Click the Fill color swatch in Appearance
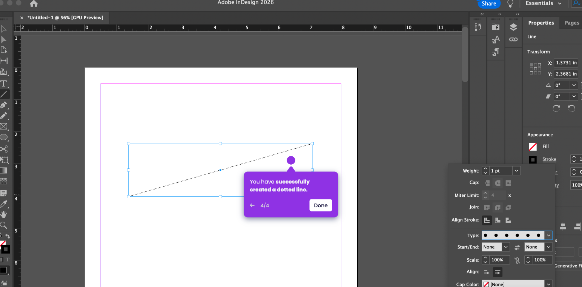 [533, 147]
